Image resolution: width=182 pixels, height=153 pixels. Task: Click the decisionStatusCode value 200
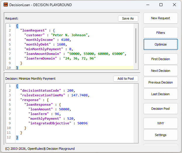(70, 91)
